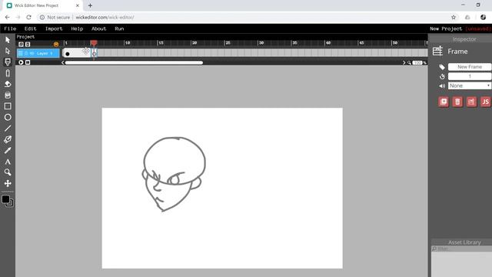
Task: Open the About menu
Action: tap(99, 28)
